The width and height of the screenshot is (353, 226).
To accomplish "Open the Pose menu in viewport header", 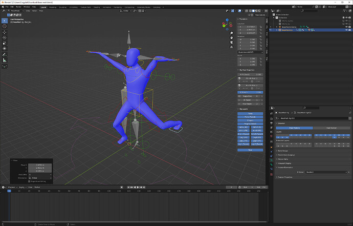I will [x=41, y=11].
